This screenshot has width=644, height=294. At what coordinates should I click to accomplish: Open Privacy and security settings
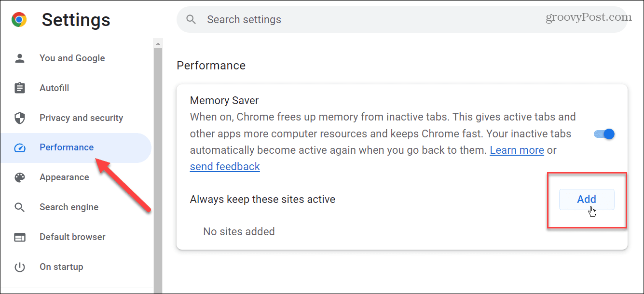point(81,118)
